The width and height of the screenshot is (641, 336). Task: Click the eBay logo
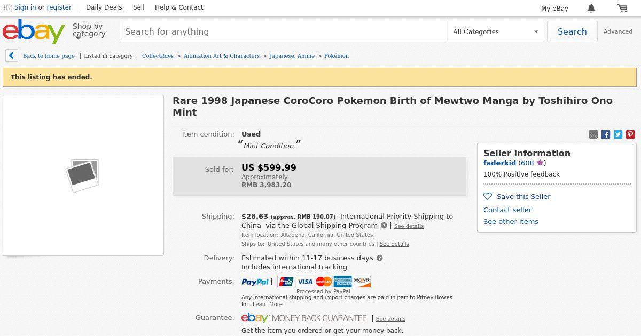pyautogui.click(x=34, y=31)
